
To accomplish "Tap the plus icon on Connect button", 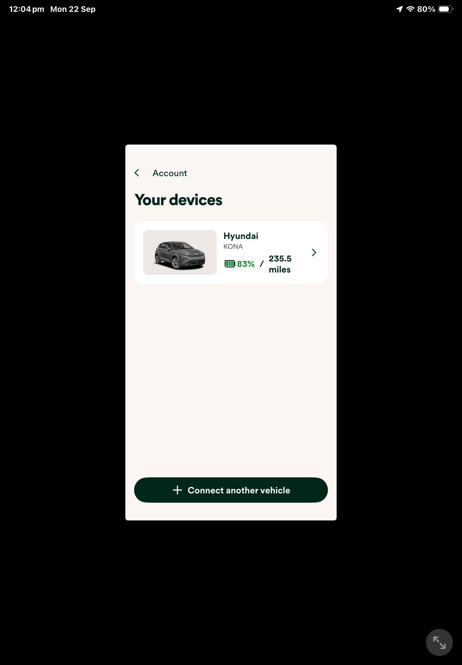I will tap(177, 490).
